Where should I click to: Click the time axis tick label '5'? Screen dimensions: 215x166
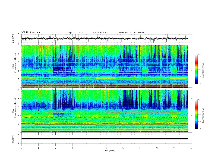click(x=106, y=148)
